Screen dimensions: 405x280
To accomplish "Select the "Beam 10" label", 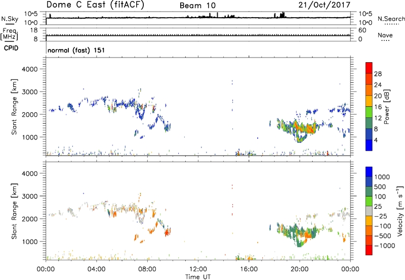I will coord(197,6).
